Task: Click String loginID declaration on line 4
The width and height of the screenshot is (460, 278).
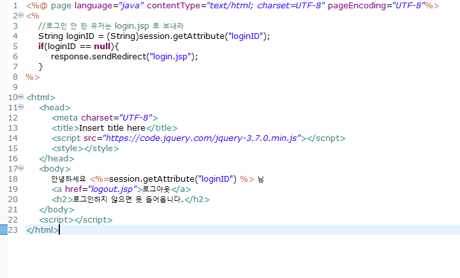Action: (66, 36)
